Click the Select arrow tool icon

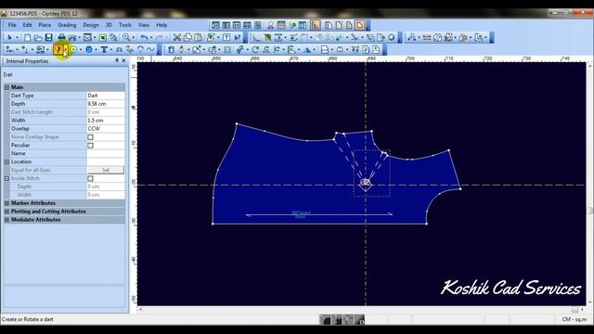(x=10, y=37)
